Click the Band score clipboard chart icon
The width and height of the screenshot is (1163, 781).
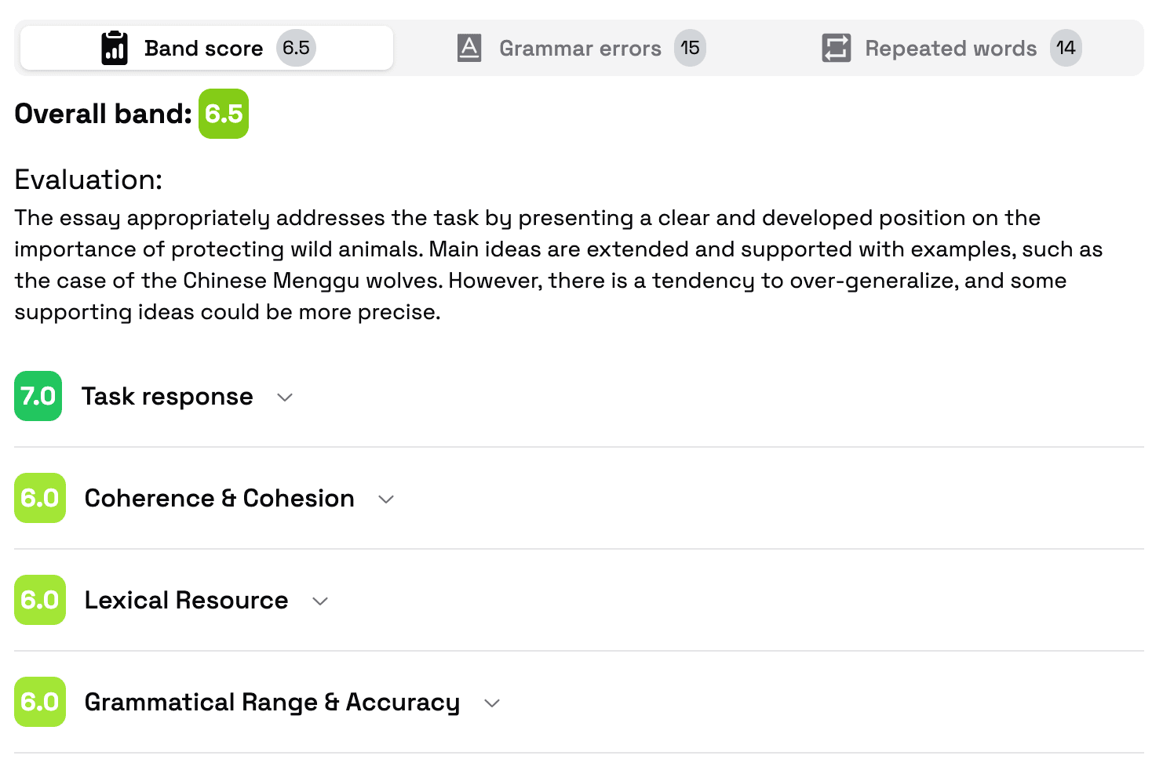pyautogui.click(x=115, y=48)
